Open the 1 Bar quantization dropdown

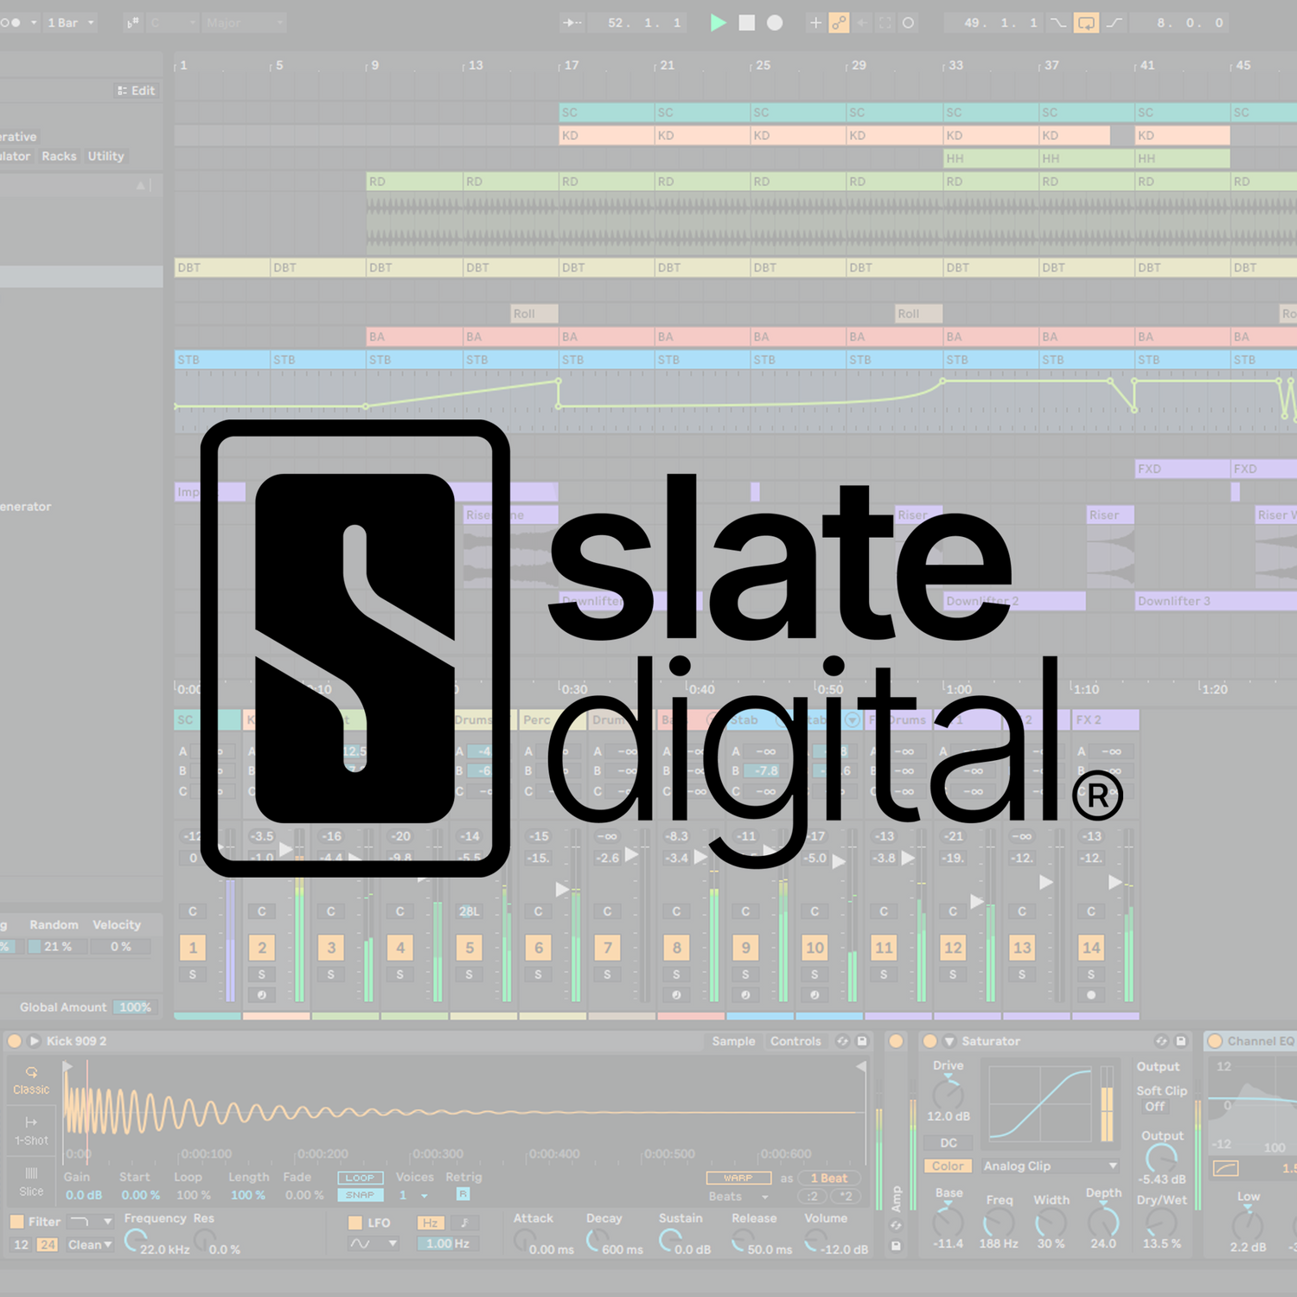(x=69, y=23)
